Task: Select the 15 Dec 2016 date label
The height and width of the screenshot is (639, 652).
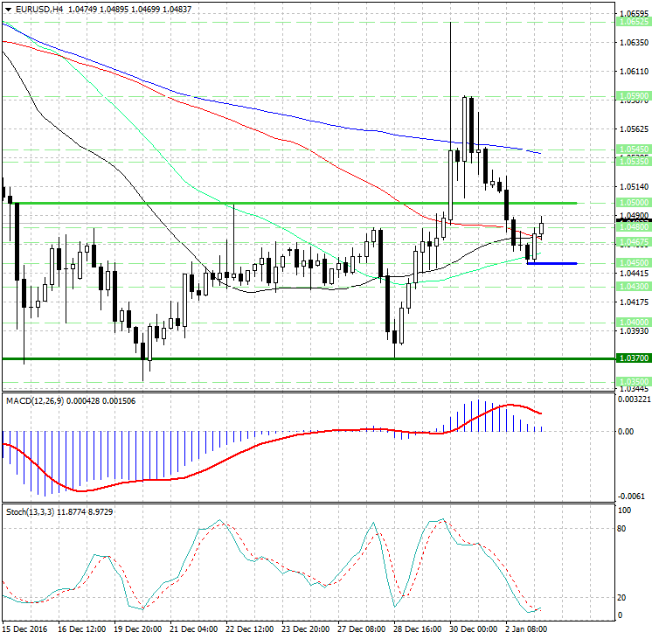Action: [x=25, y=629]
